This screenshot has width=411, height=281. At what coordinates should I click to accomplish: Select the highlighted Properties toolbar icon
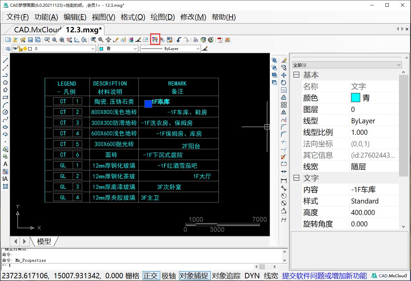[155, 40]
